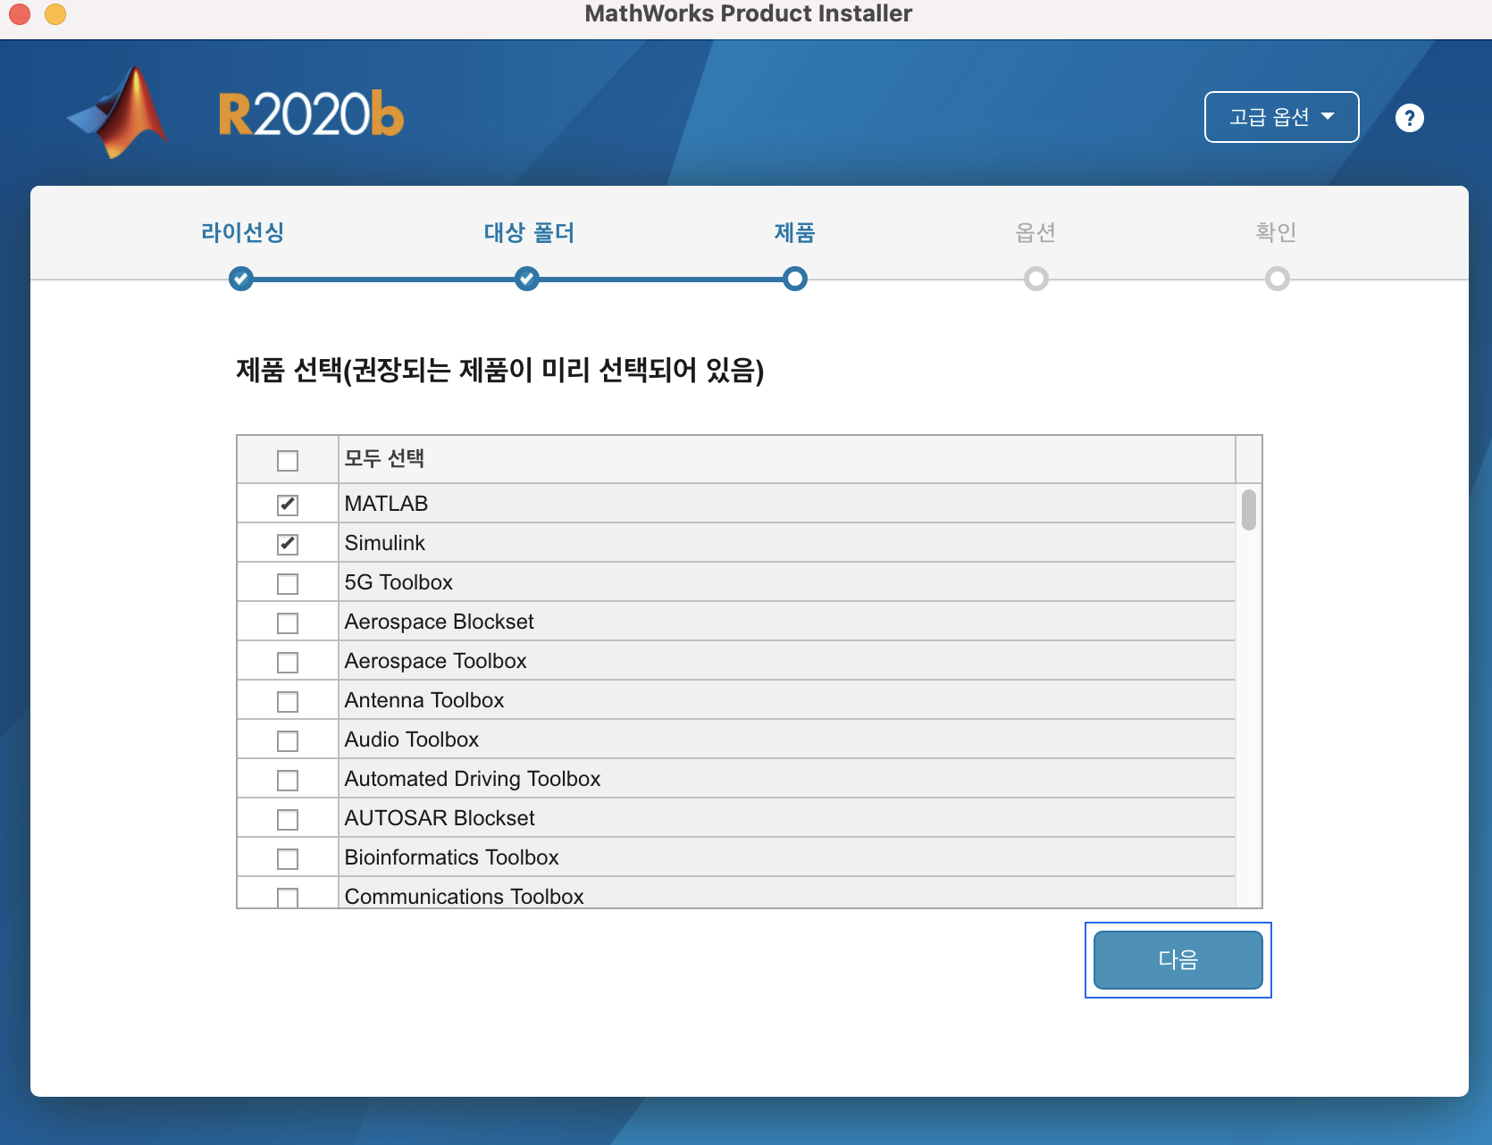Click the R2020b release label
Image resolution: width=1492 pixels, height=1145 pixels.
point(311,114)
